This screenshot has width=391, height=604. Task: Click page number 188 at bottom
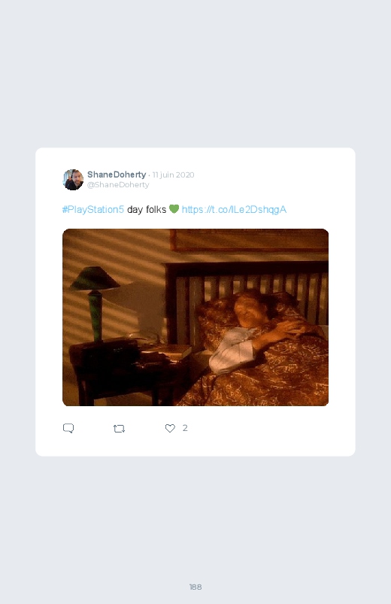(x=195, y=587)
